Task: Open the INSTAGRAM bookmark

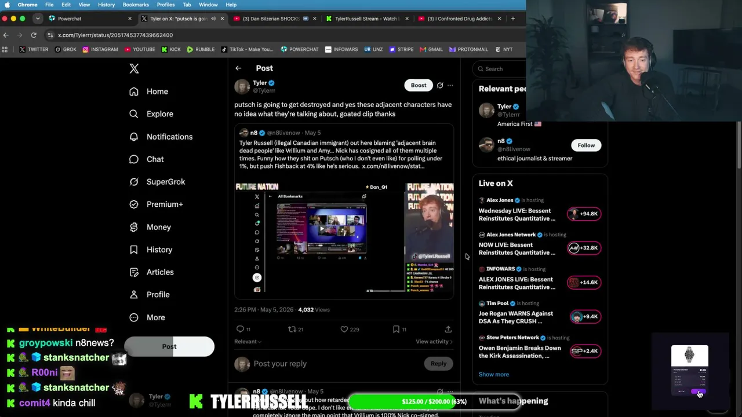Action: [x=100, y=49]
